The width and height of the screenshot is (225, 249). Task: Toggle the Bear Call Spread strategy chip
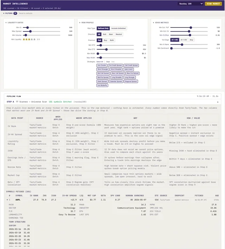[x=118, y=73]
